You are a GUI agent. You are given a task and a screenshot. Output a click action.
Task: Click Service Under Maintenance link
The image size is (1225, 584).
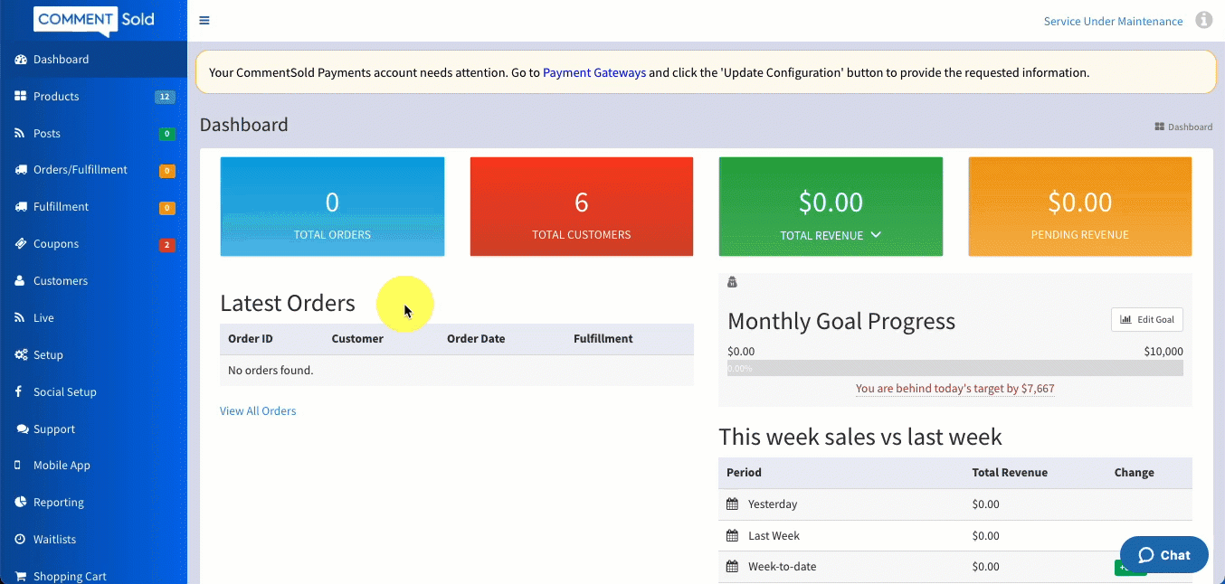(x=1113, y=22)
